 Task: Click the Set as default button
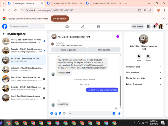[x=60, y=18]
